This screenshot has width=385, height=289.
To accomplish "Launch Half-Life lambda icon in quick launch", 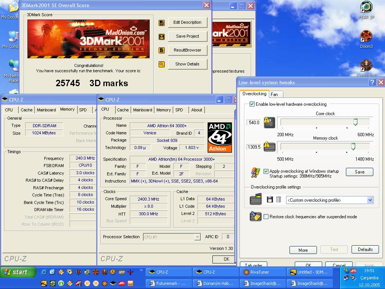I will pyautogui.click(x=113, y=272).
